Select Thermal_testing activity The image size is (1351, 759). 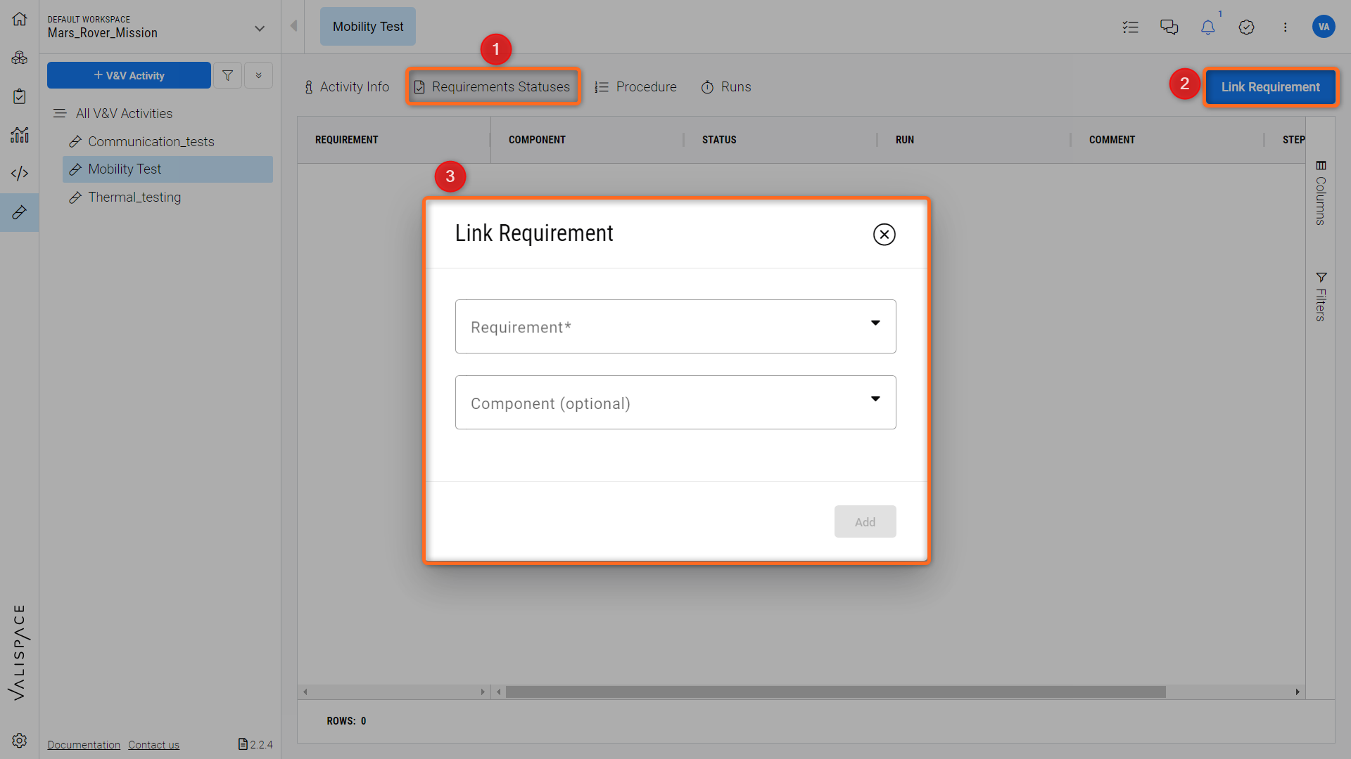pyautogui.click(x=134, y=197)
